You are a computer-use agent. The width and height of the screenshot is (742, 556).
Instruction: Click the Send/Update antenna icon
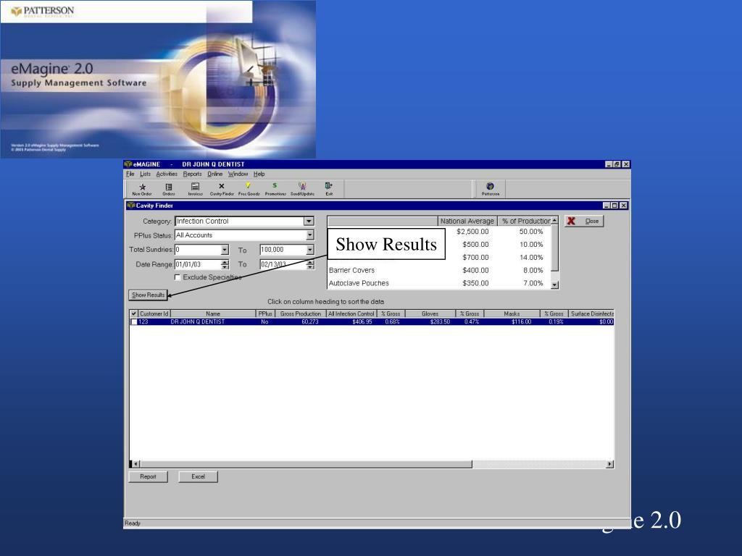point(302,189)
